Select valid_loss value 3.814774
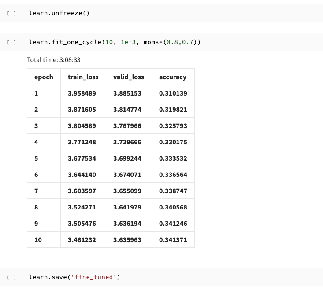Image resolution: width=323 pixels, height=294 pixels. [x=127, y=110]
